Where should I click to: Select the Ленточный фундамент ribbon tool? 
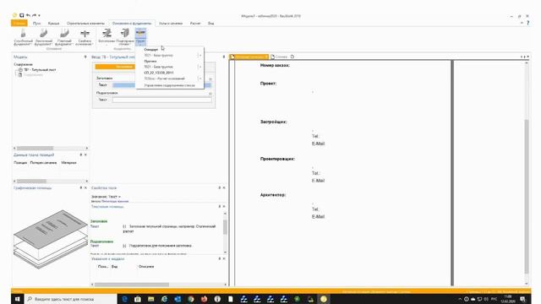pyautogui.click(x=43, y=37)
